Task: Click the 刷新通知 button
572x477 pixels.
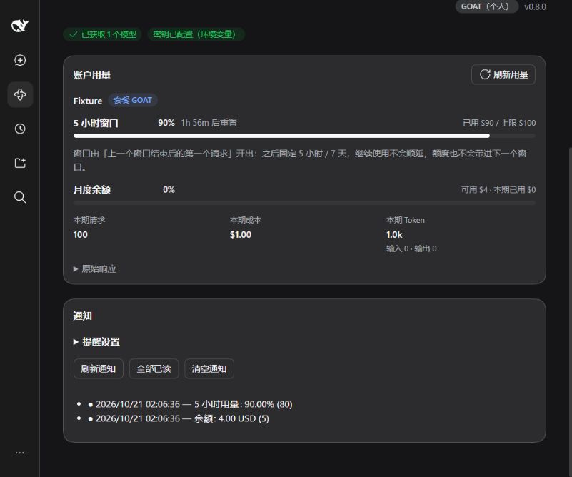Action: (x=98, y=368)
